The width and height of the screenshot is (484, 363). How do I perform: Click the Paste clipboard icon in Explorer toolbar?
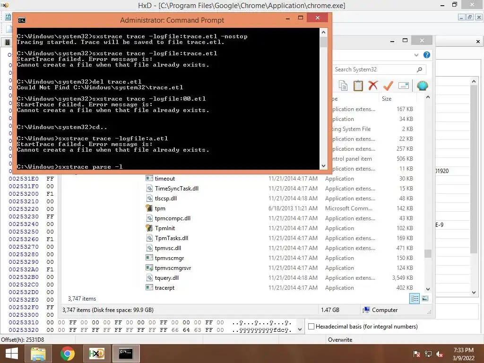(358, 86)
